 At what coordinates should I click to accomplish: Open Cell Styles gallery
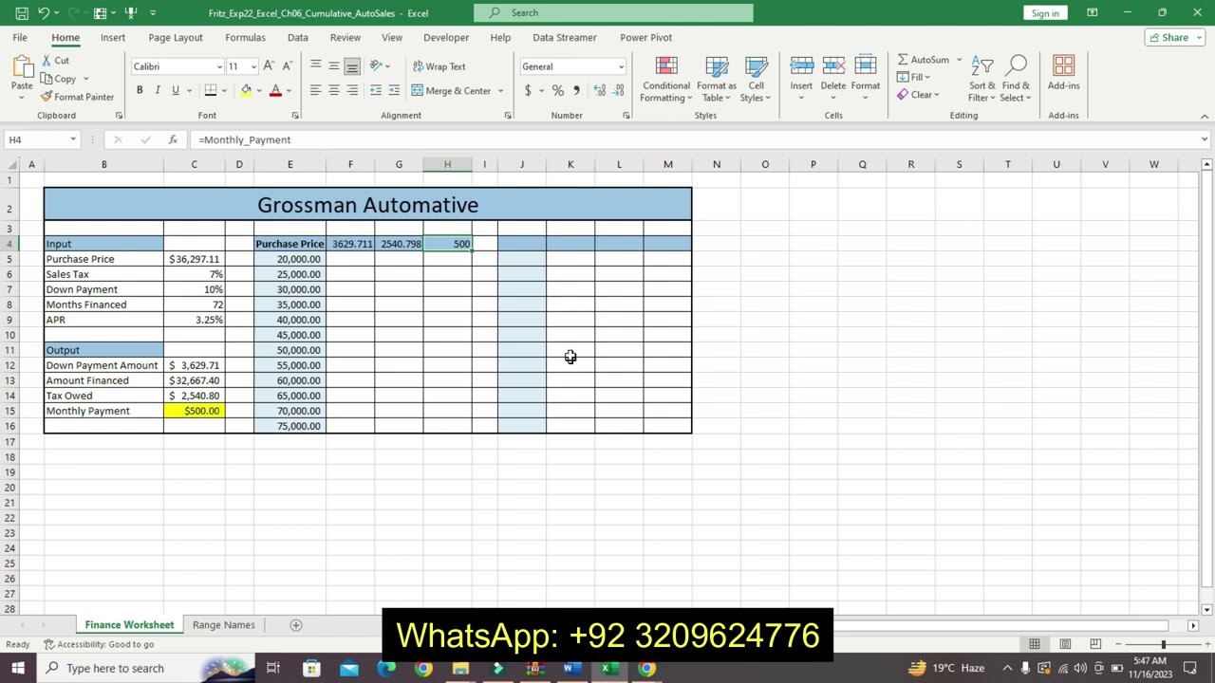[x=756, y=80]
